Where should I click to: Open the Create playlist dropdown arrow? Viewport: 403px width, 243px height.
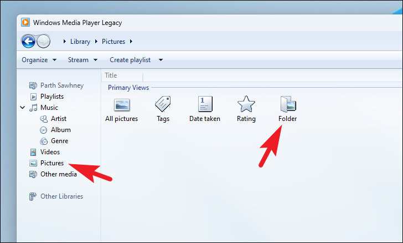[161, 60]
